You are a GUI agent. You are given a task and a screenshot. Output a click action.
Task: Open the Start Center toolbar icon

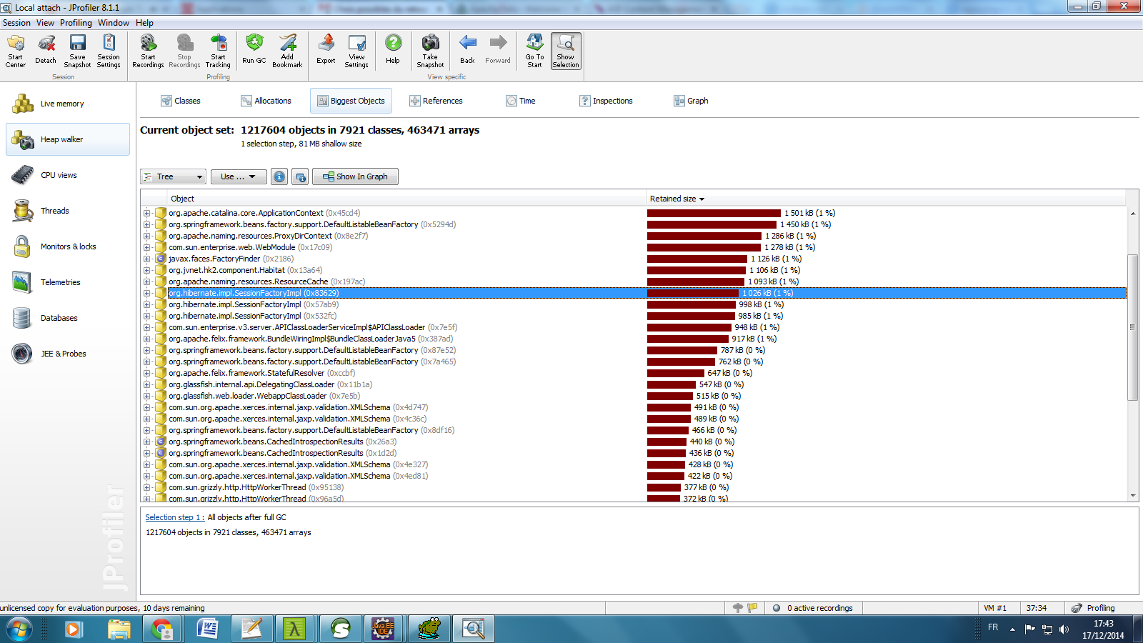click(x=16, y=51)
